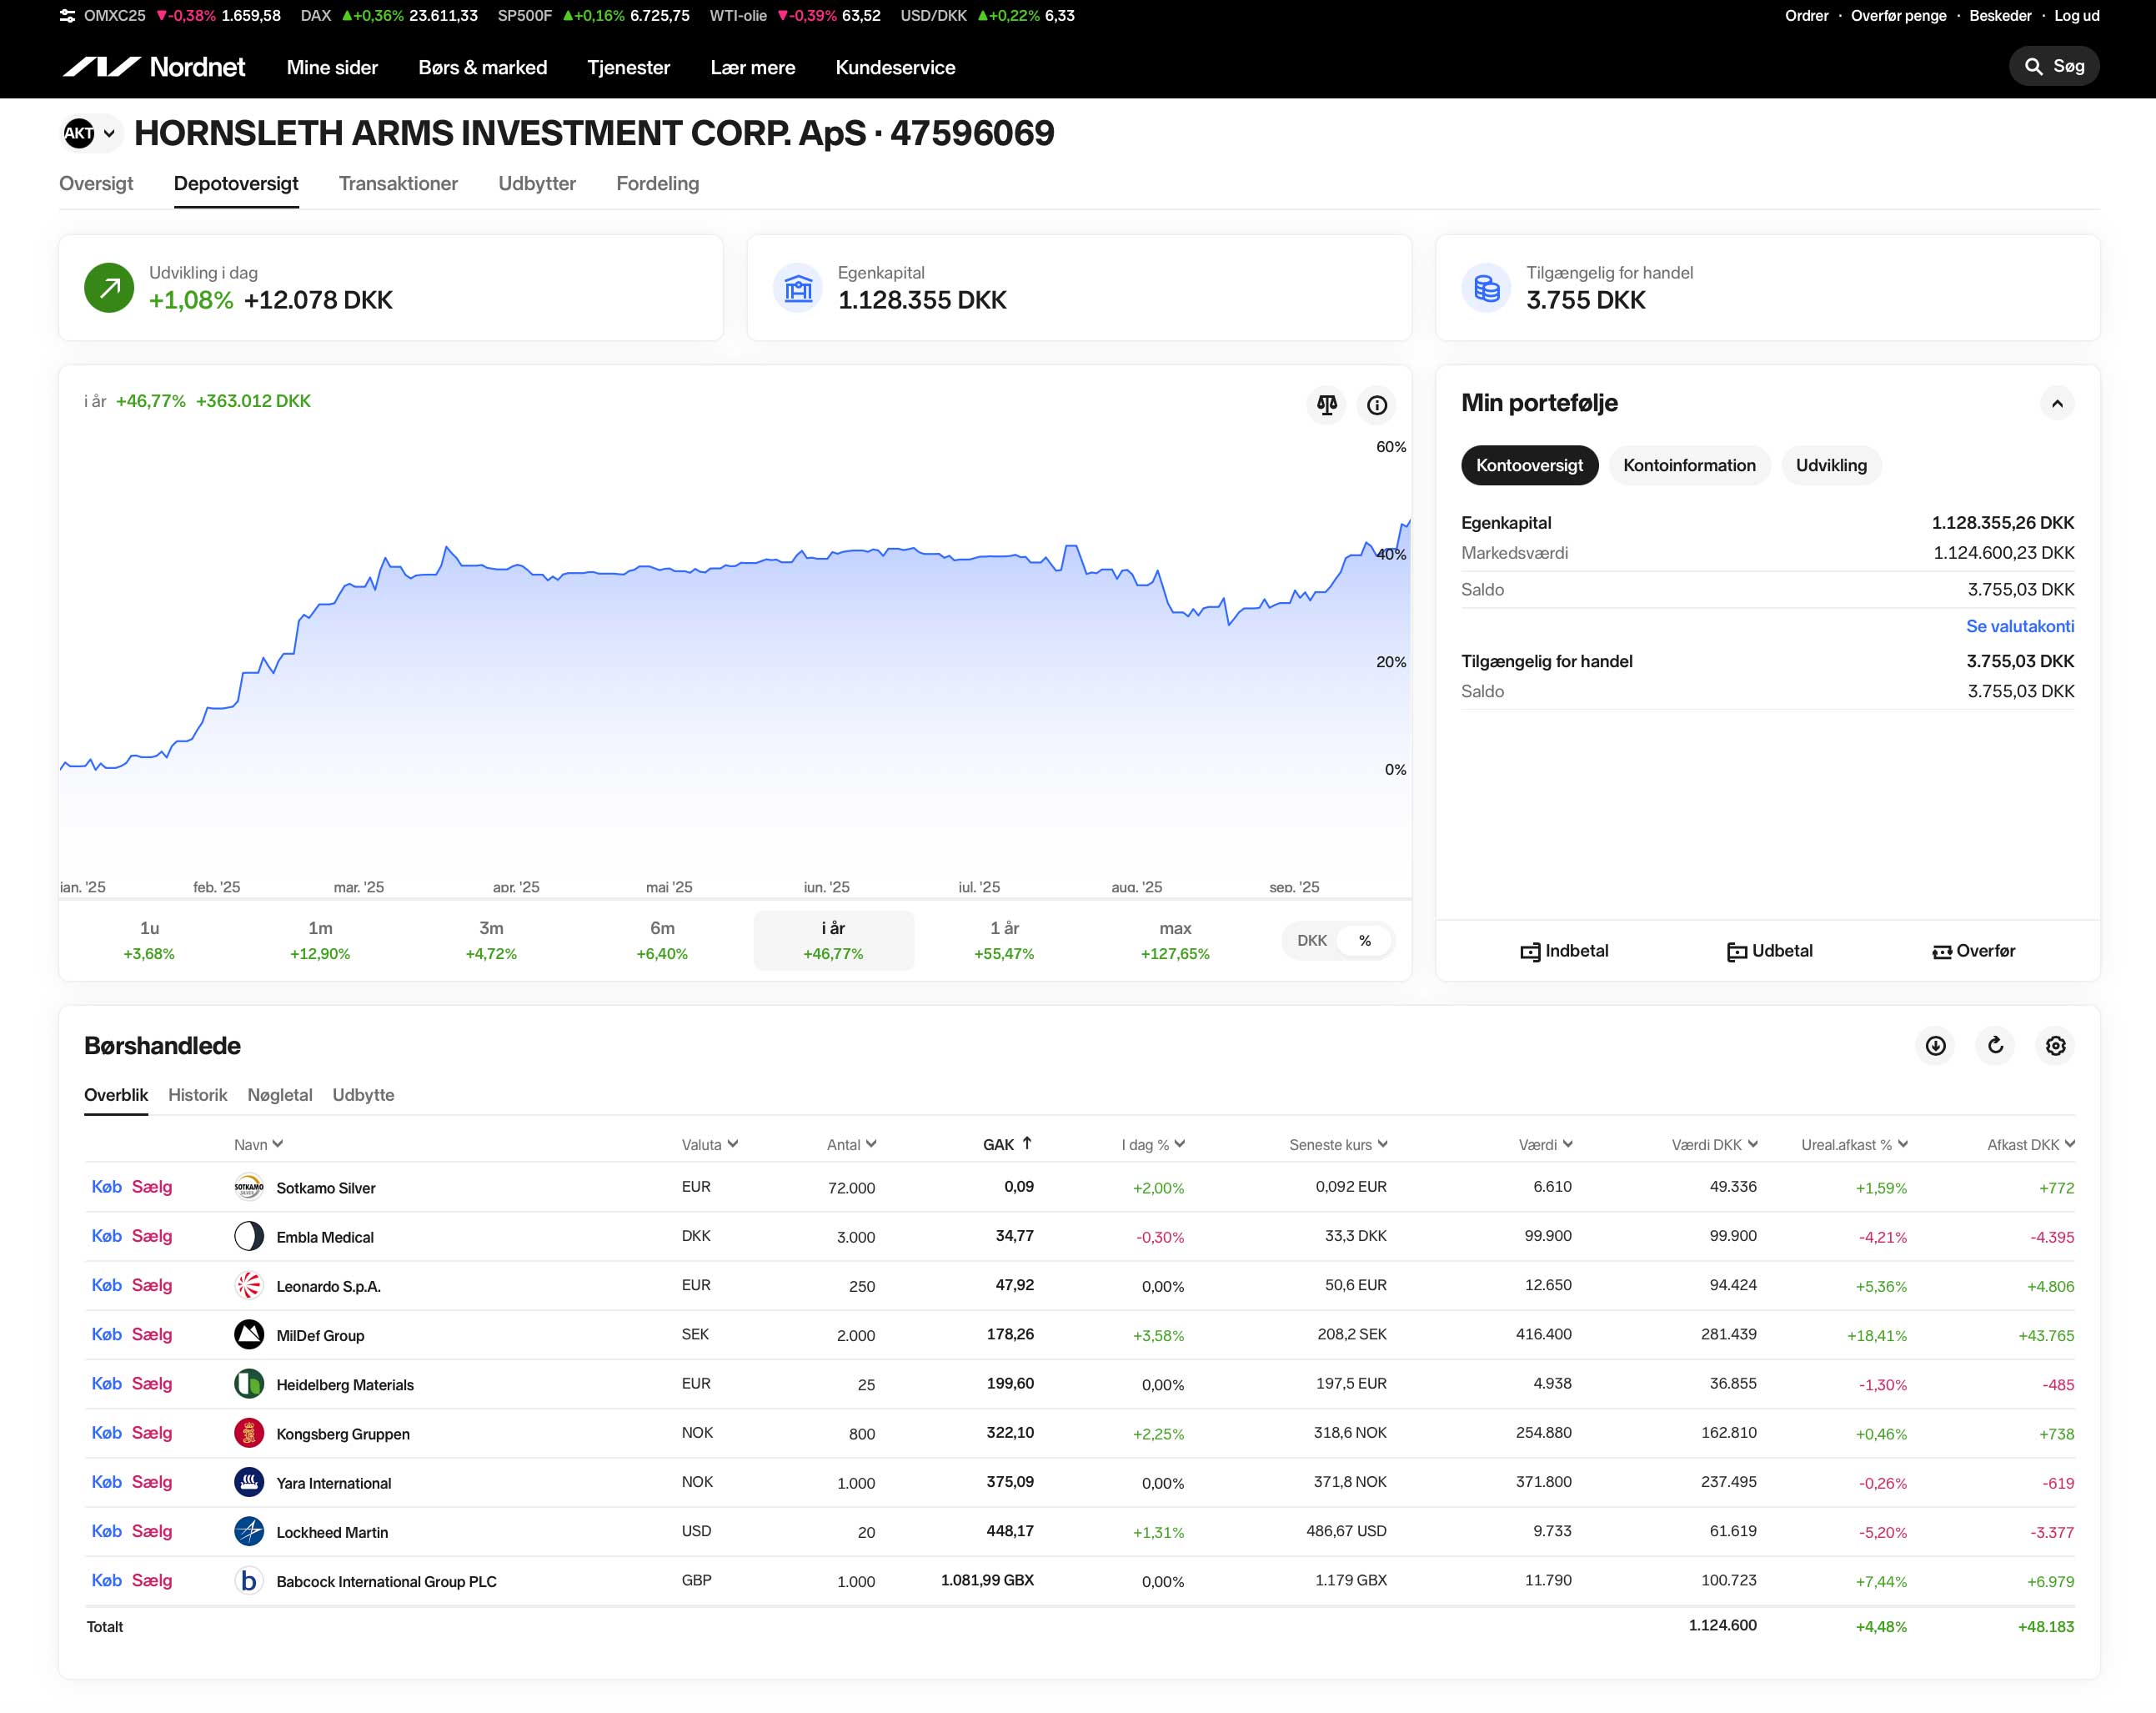Click the Nordnet logo
Image resolution: width=2156 pixels, height=1713 pixels.
click(x=154, y=67)
